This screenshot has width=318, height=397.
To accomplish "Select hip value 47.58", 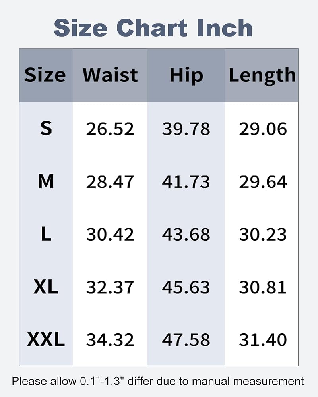I will (x=186, y=340).
